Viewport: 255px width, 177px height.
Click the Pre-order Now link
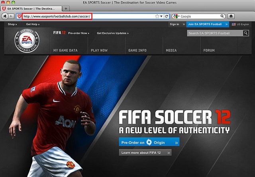79,33
